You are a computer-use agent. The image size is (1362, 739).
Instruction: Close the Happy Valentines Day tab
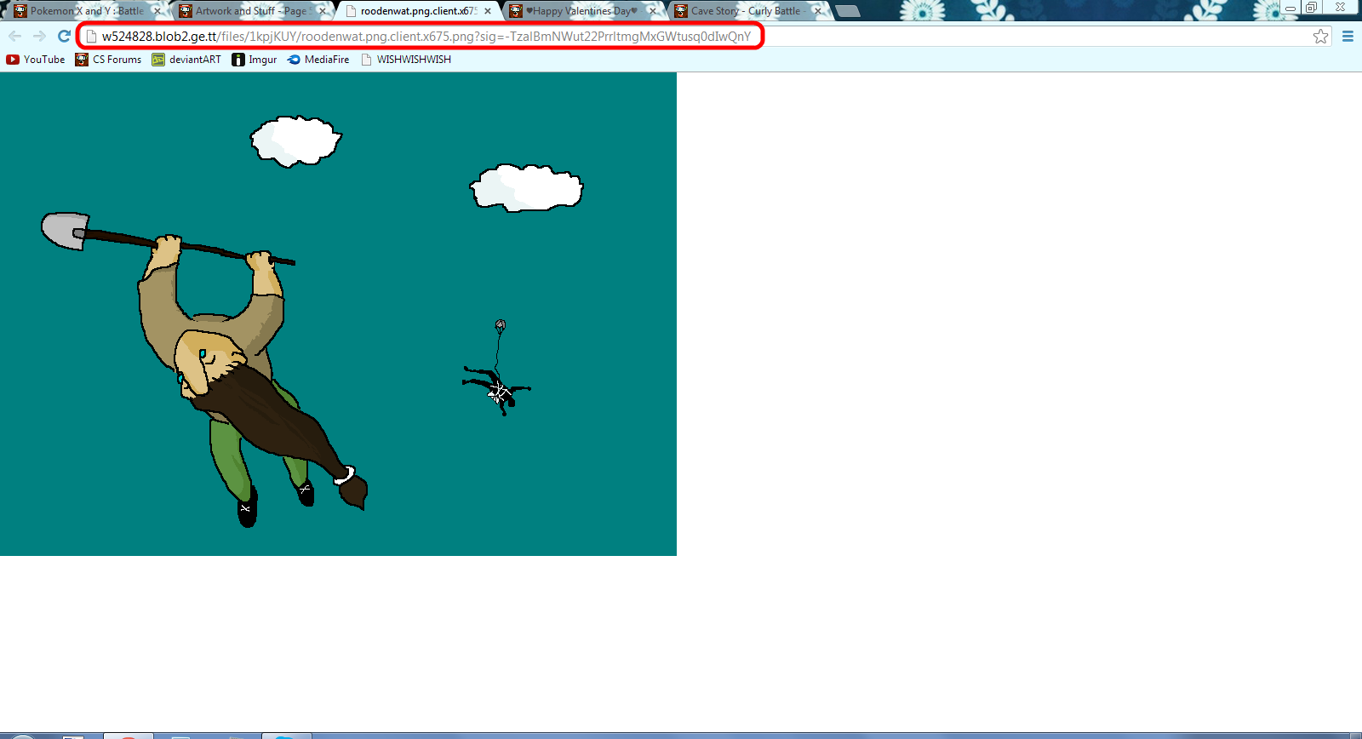pos(653,11)
